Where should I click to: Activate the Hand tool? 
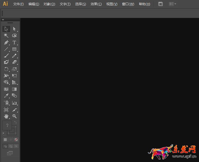point(6,116)
